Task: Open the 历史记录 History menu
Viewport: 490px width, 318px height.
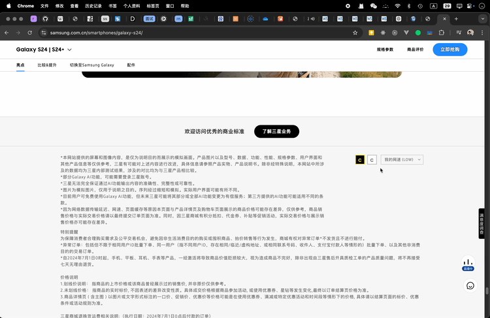Action: (93, 6)
